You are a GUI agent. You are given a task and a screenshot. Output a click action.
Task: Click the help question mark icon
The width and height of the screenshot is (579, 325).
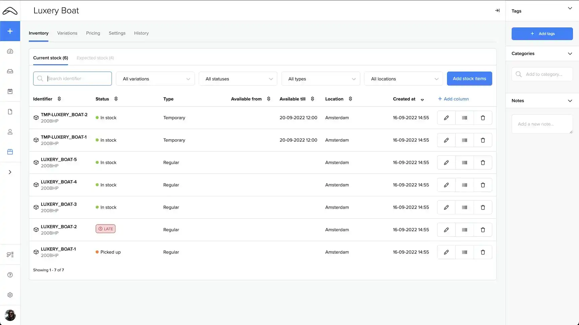pyautogui.click(x=10, y=275)
